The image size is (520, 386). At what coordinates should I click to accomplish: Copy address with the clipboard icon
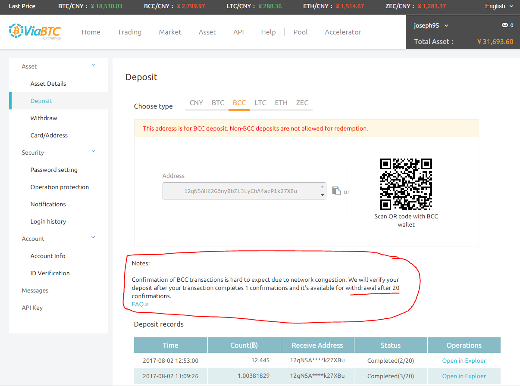(x=336, y=190)
